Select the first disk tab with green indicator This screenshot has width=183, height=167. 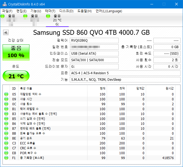[11, 20]
